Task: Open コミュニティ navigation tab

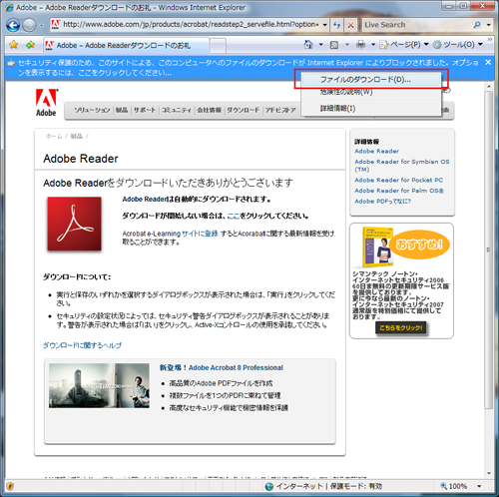Action: tap(177, 110)
